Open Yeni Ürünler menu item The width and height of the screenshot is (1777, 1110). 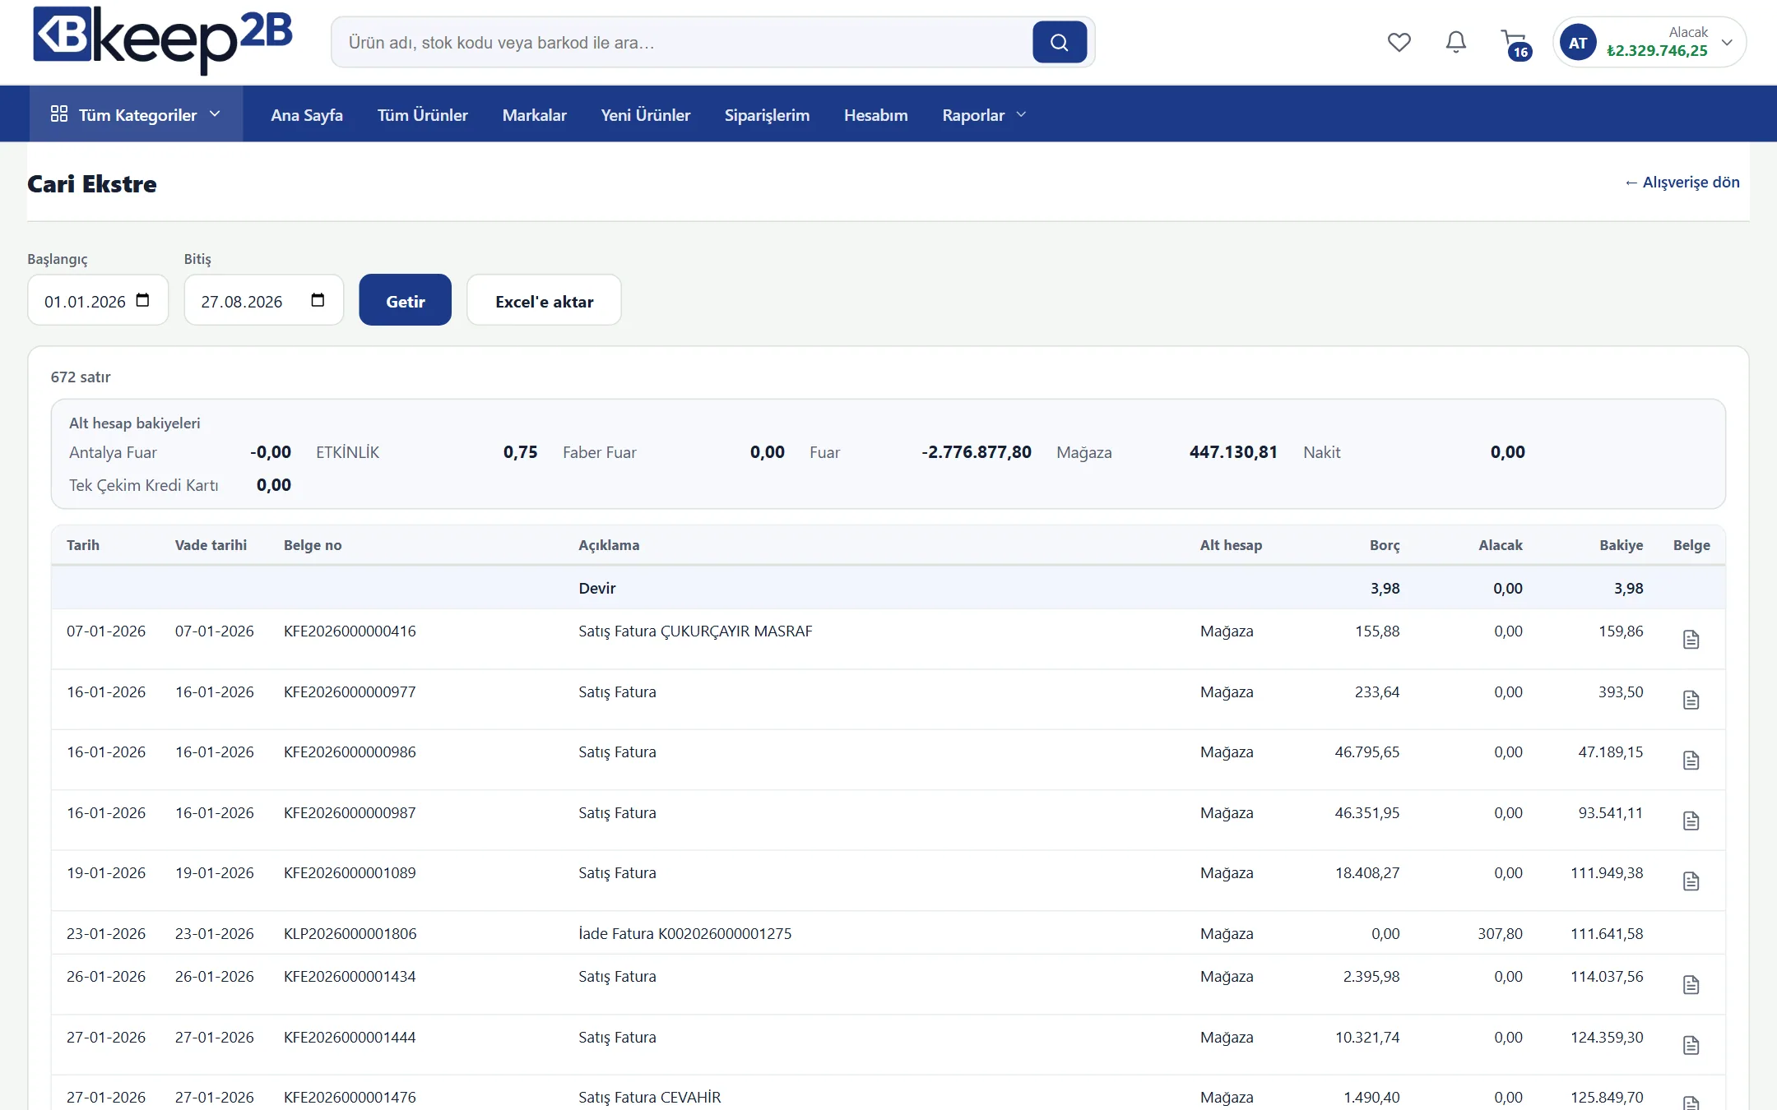pos(645,115)
